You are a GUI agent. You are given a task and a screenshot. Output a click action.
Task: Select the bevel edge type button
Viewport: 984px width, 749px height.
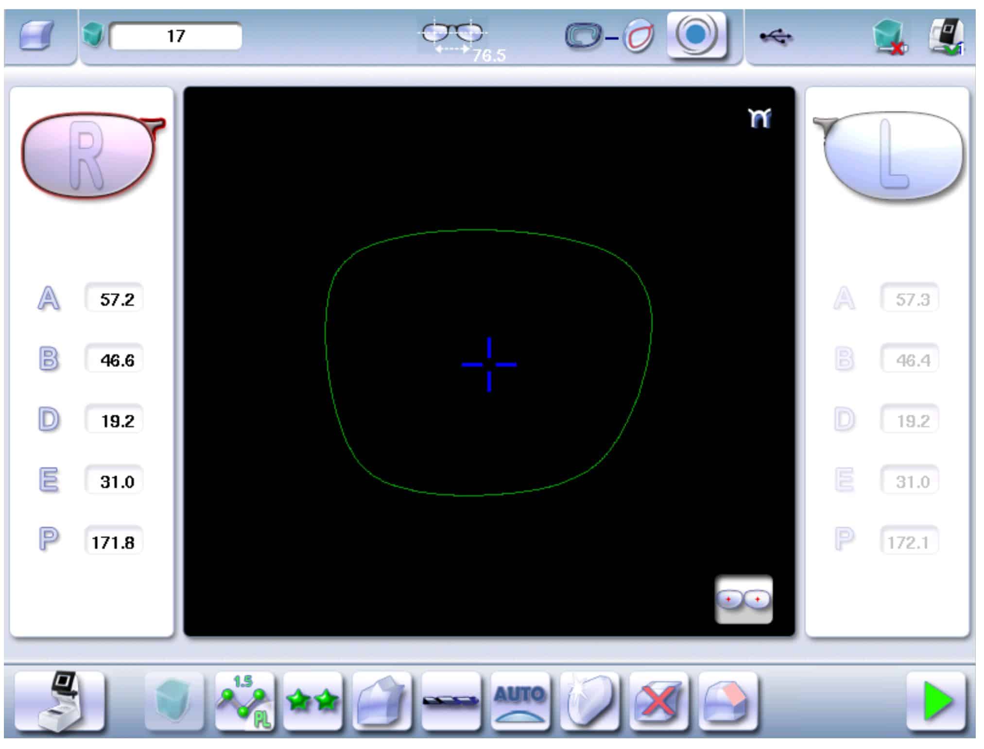(381, 700)
